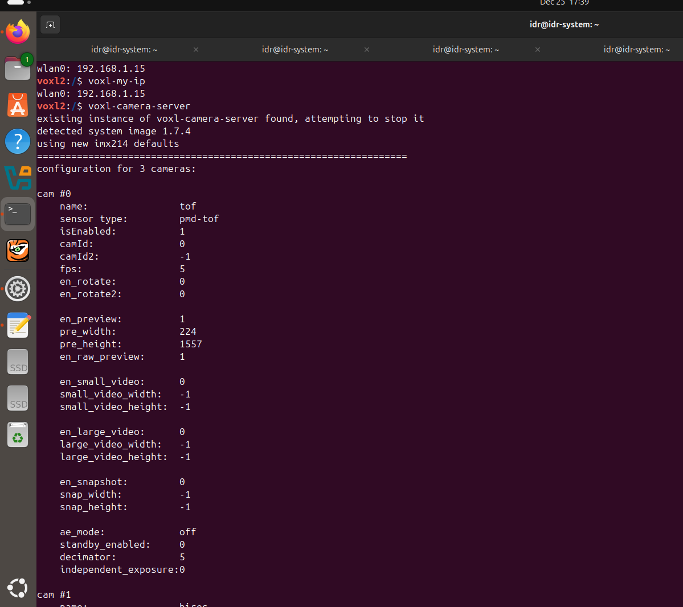This screenshot has height=607, width=683.
Task: Switch to the second idr@idr-system tab
Action: 295,50
